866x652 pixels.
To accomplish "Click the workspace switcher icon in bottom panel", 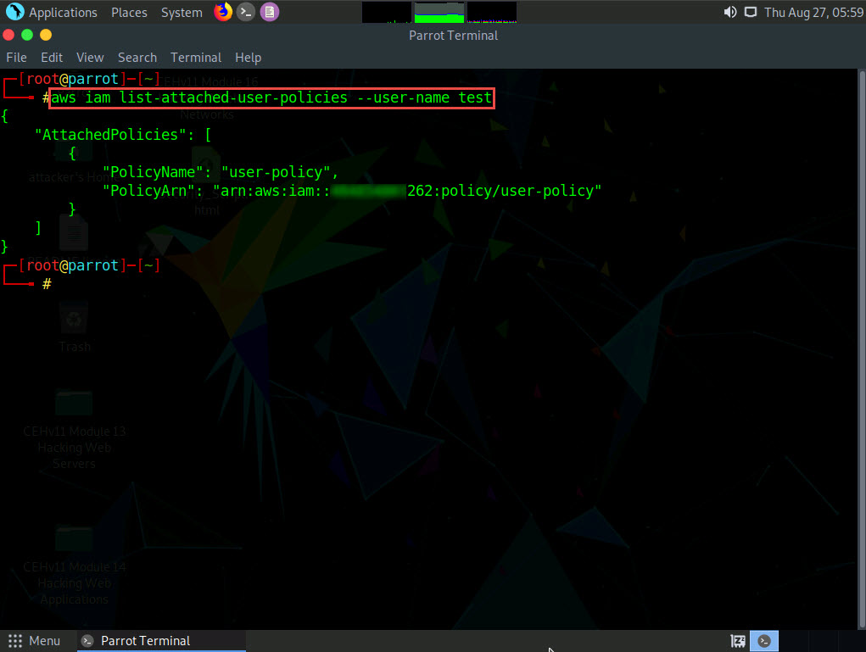I will pos(738,641).
